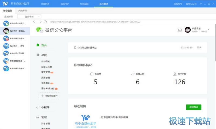Open 小程序 in the sidebar
Screen dimensions: 216x129
[45, 107]
